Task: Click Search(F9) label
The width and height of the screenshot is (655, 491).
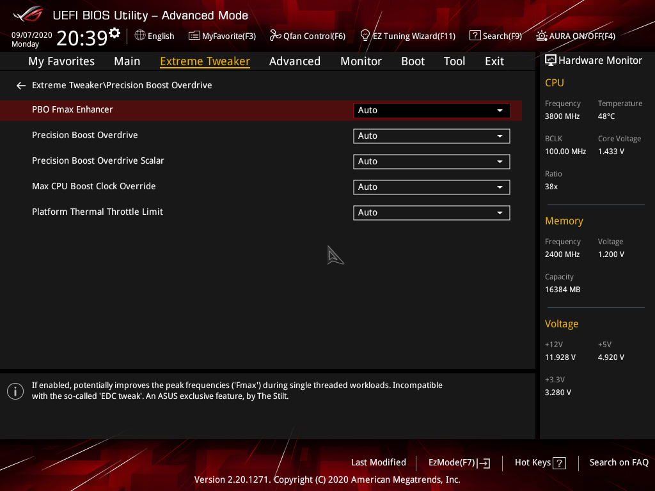Action: tap(502, 36)
